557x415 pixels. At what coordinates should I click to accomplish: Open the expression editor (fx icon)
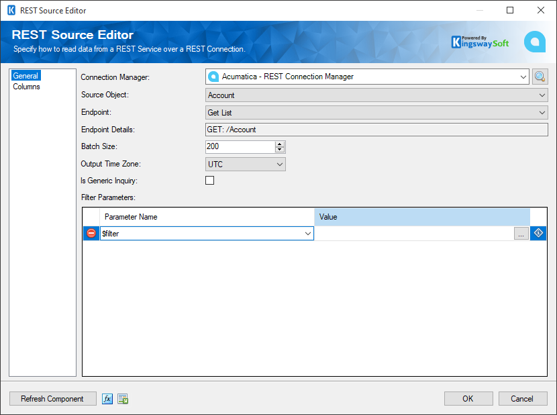tap(107, 398)
